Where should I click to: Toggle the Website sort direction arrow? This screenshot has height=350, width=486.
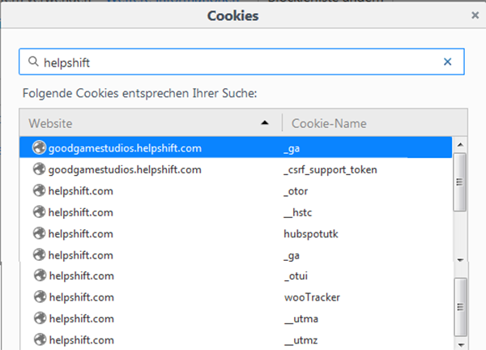tap(264, 123)
